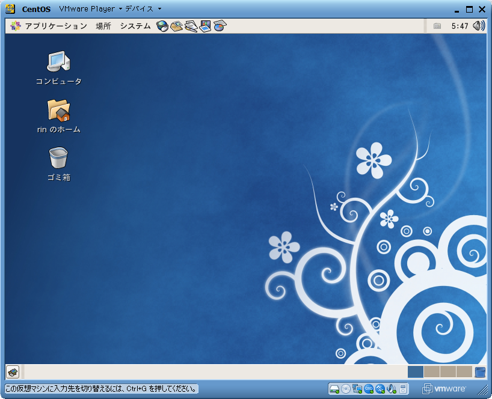Launch the word processor panel icon

(191, 26)
